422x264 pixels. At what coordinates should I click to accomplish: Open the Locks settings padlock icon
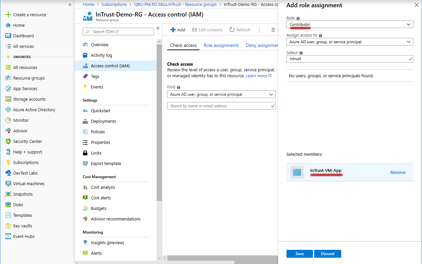tap(85, 153)
